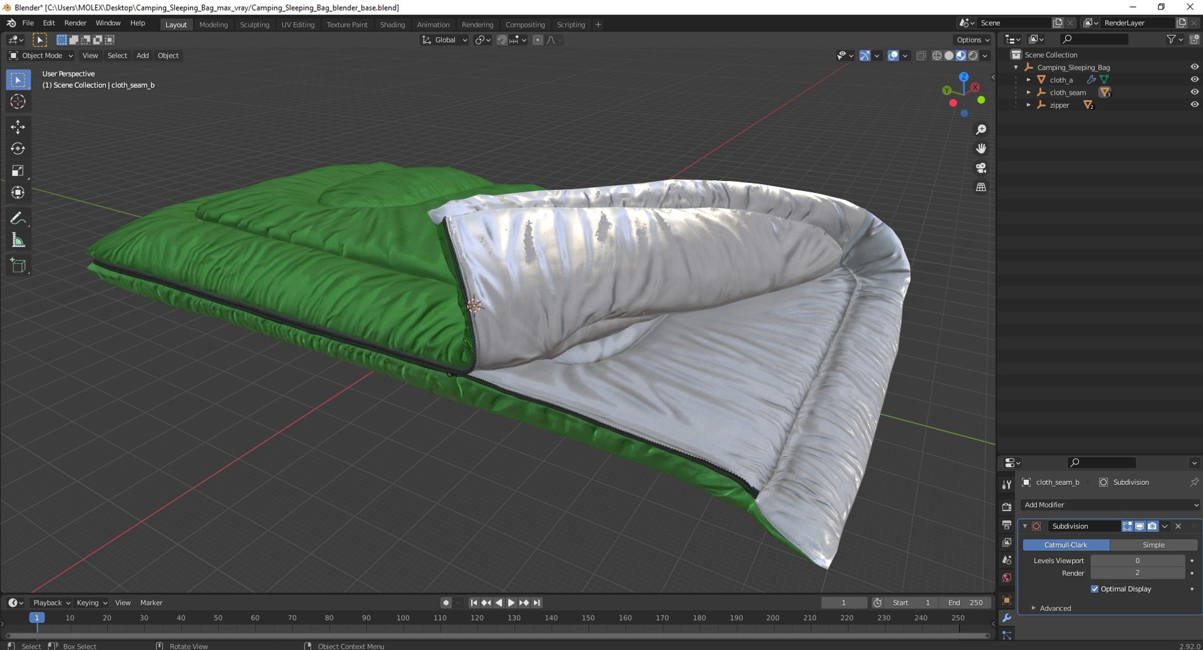Remove the Subdivision modifier
Image resolution: width=1203 pixels, height=650 pixels.
click(x=1178, y=526)
